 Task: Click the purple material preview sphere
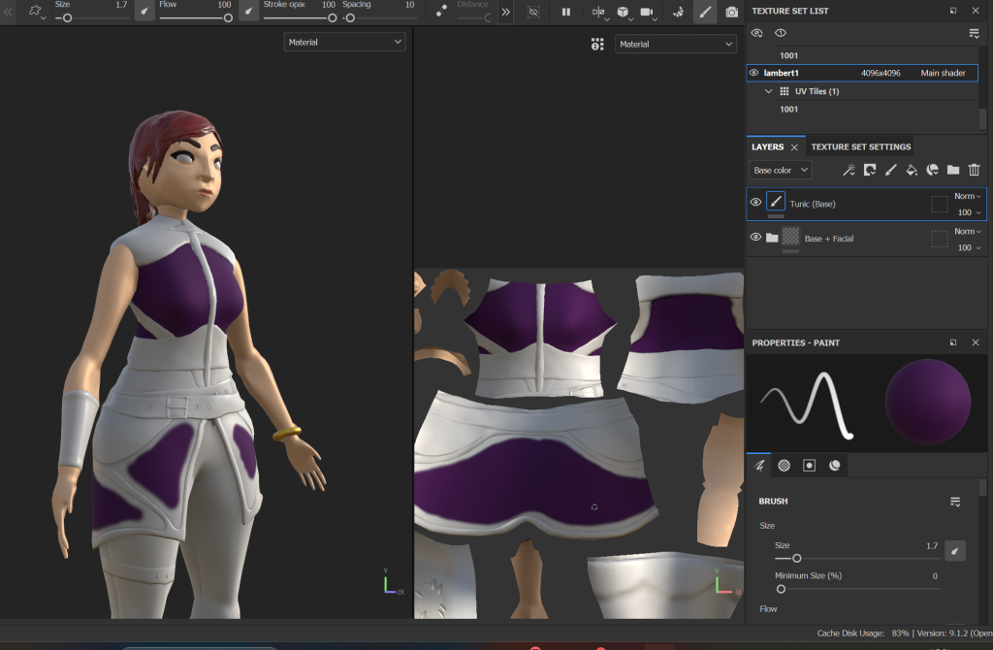coord(927,402)
